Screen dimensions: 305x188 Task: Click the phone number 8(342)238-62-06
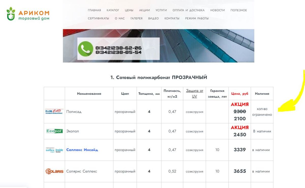(118, 48)
